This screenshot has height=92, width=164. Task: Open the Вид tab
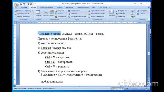94,7
